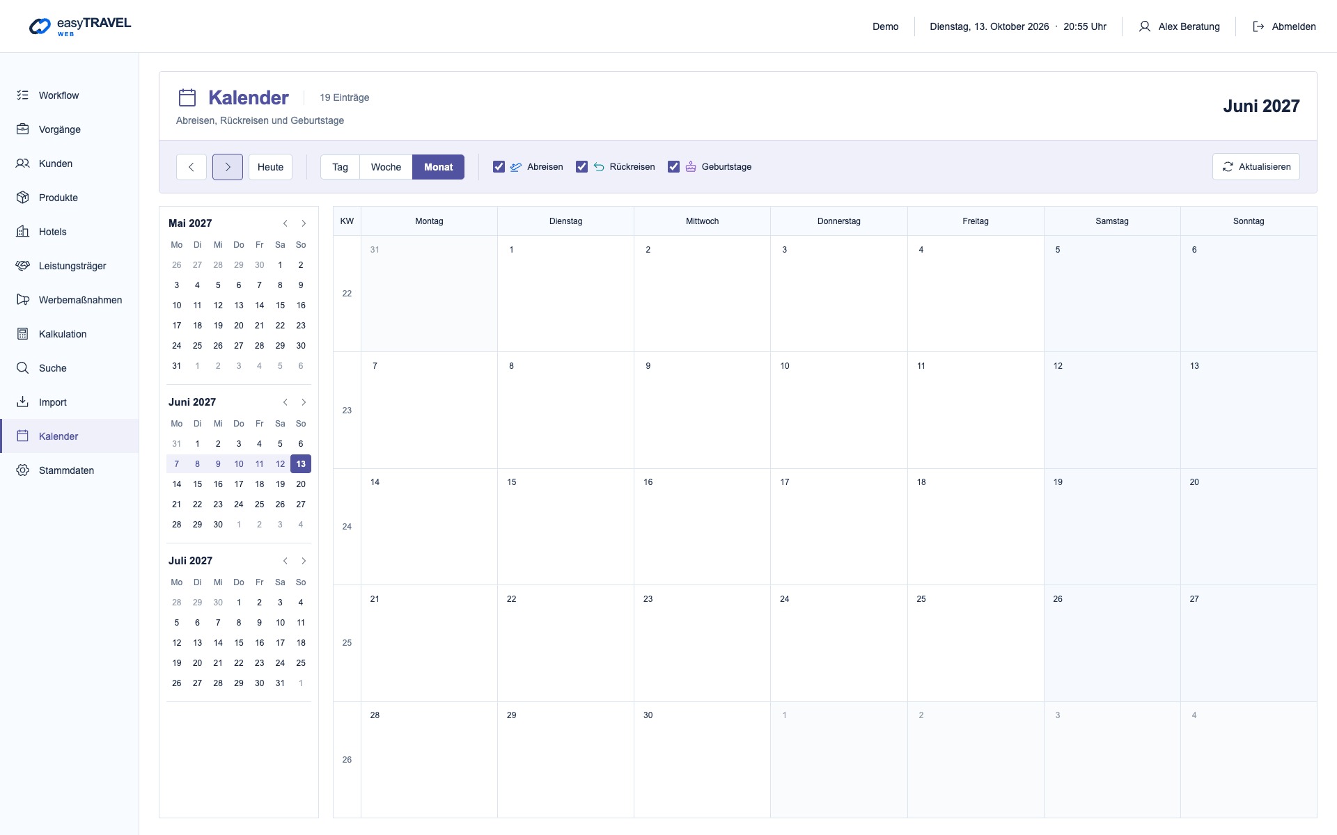Click the Suche magnifier icon
Image resolution: width=1337 pixels, height=835 pixels.
coord(23,368)
